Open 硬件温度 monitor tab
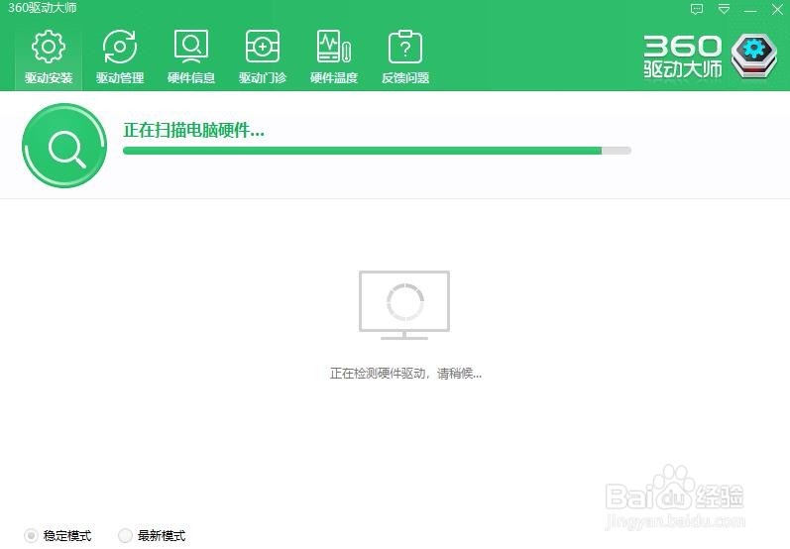Screen dimensions: 790x549 (334, 56)
